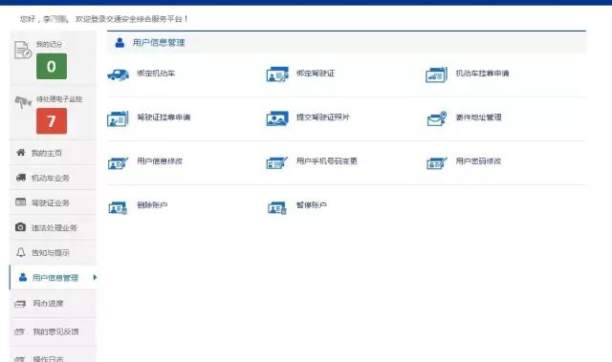The image size is (612, 362).
Task: Click the icon next to 用户密码修改
Action: pos(436,163)
